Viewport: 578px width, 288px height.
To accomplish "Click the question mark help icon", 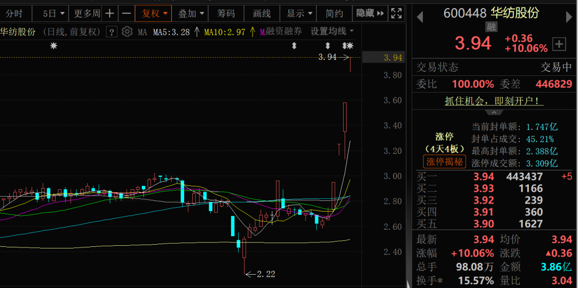I will (x=111, y=32).
